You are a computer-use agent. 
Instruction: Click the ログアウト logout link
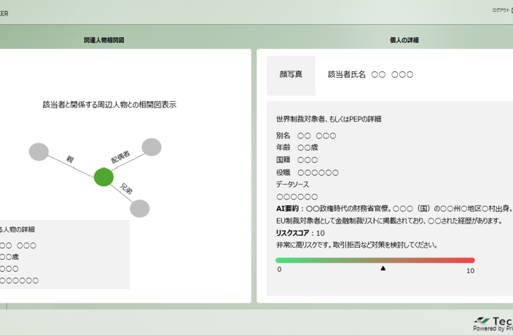tap(501, 10)
